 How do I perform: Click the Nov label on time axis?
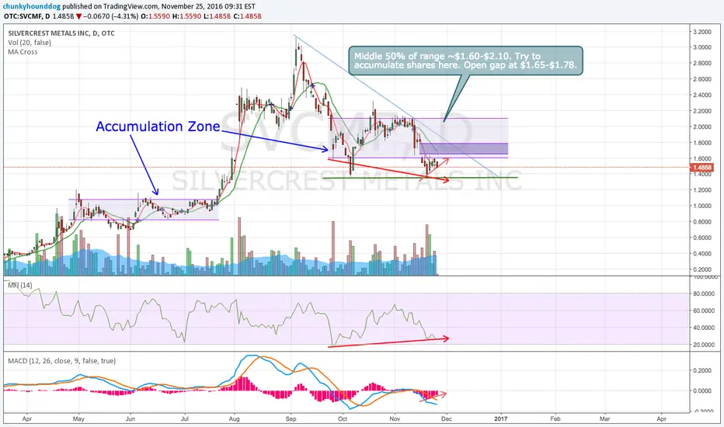395,419
